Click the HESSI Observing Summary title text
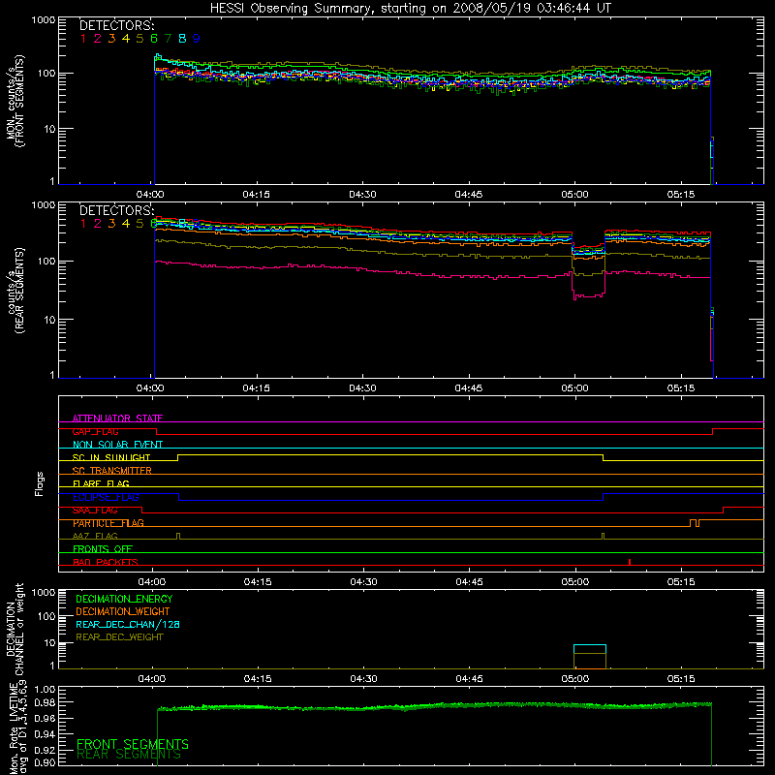 [x=410, y=9]
